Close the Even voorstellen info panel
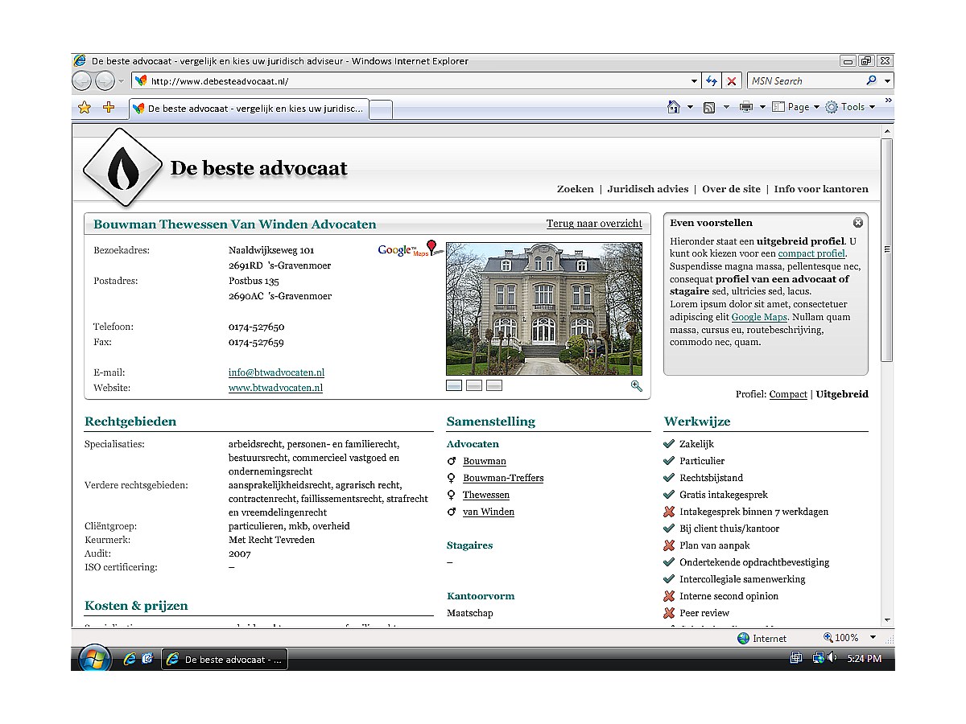 tap(858, 223)
